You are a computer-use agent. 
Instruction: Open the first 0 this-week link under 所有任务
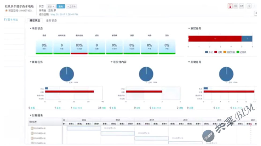tap(32, 108)
